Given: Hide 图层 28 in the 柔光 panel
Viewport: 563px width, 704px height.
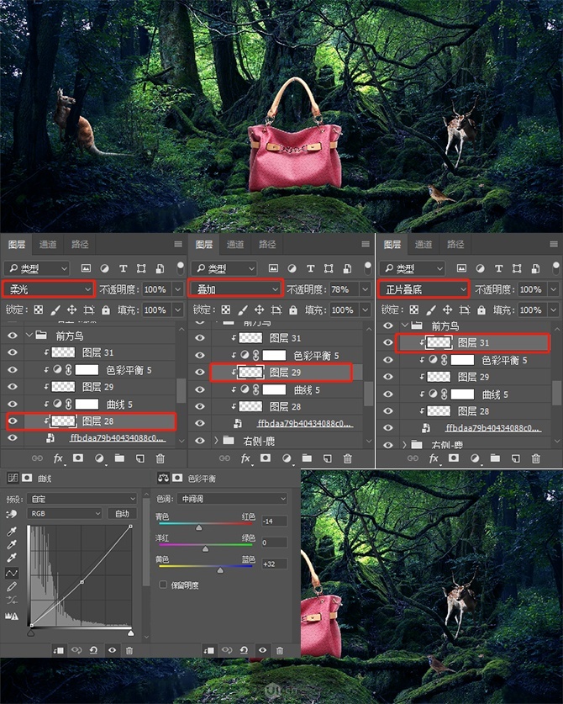Looking at the screenshot, I should (x=13, y=421).
